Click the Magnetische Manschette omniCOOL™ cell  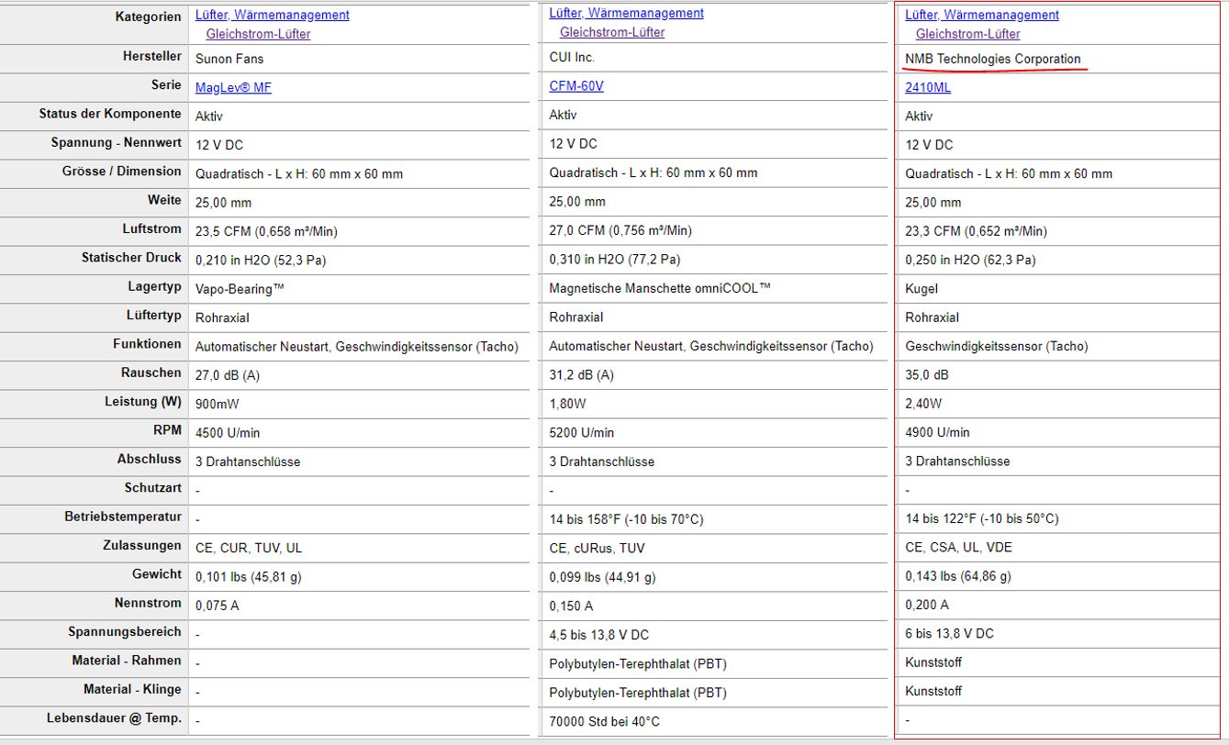pyautogui.click(x=659, y=288)
